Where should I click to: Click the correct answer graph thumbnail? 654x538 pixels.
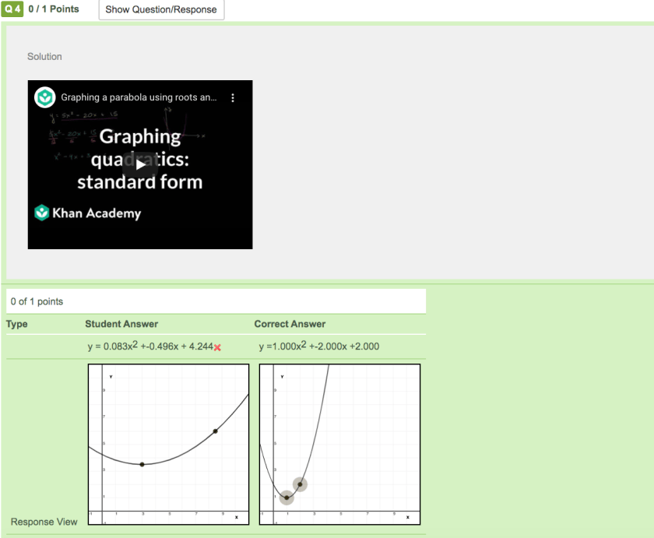(x=340, y=444)
